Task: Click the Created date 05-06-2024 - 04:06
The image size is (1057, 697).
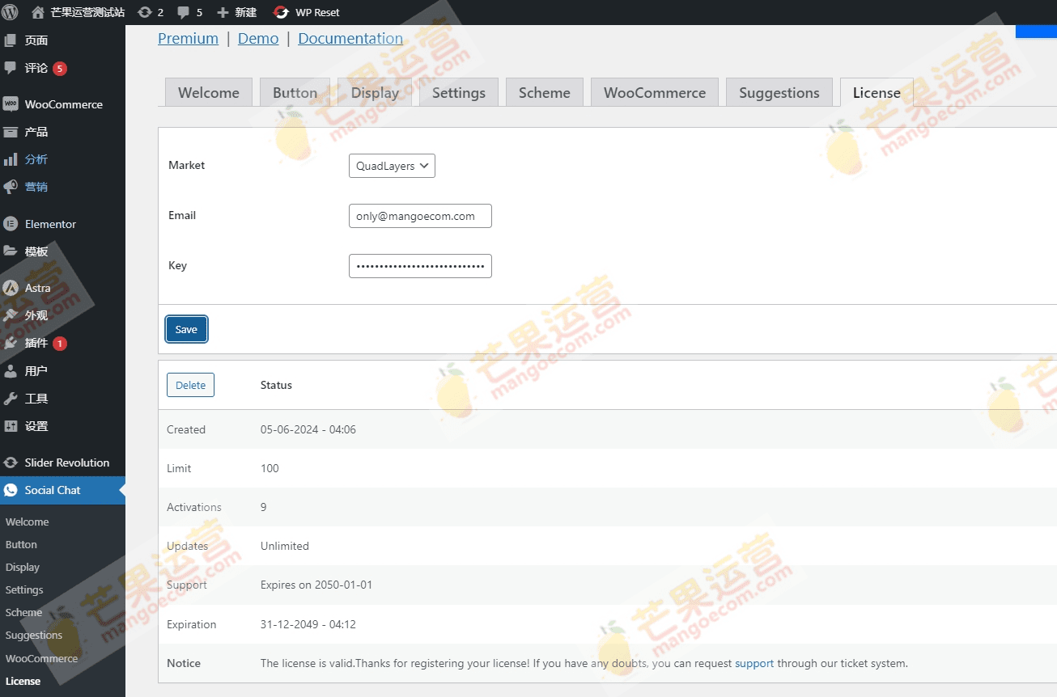Action: (x=308, y=429)
